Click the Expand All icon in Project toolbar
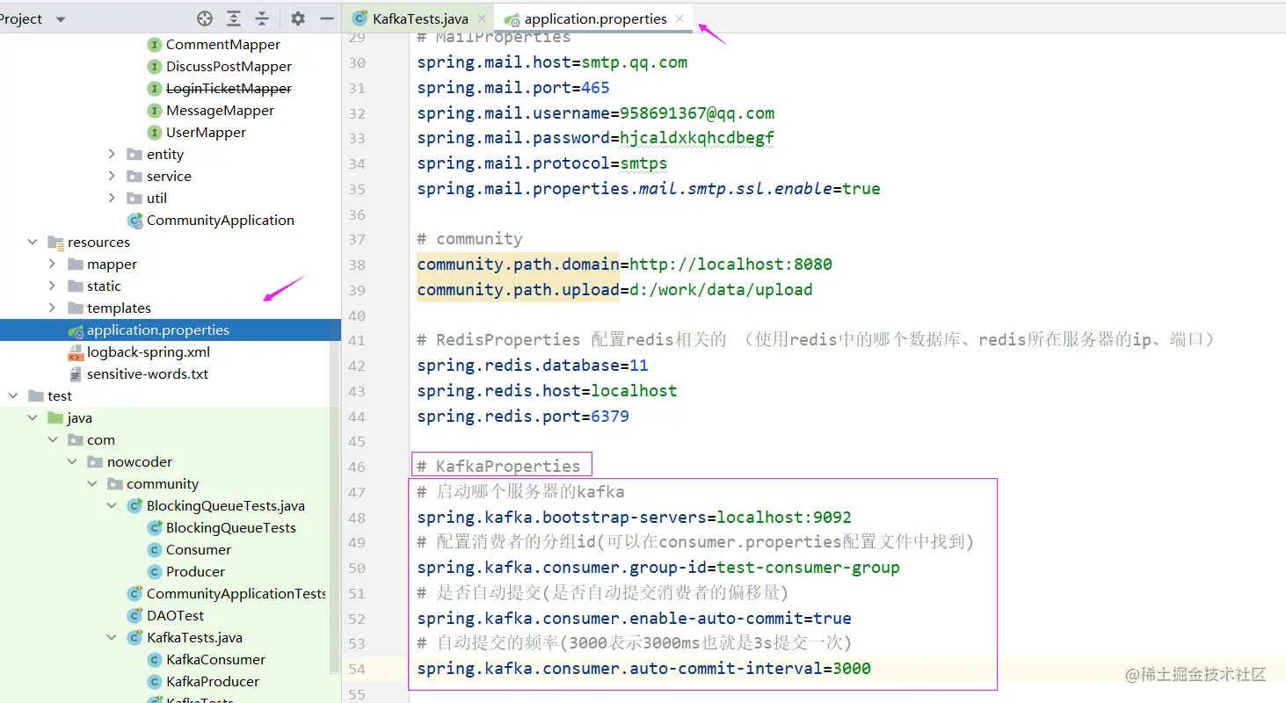Viewport: 1286px width, 703px height. pos(234,18)
